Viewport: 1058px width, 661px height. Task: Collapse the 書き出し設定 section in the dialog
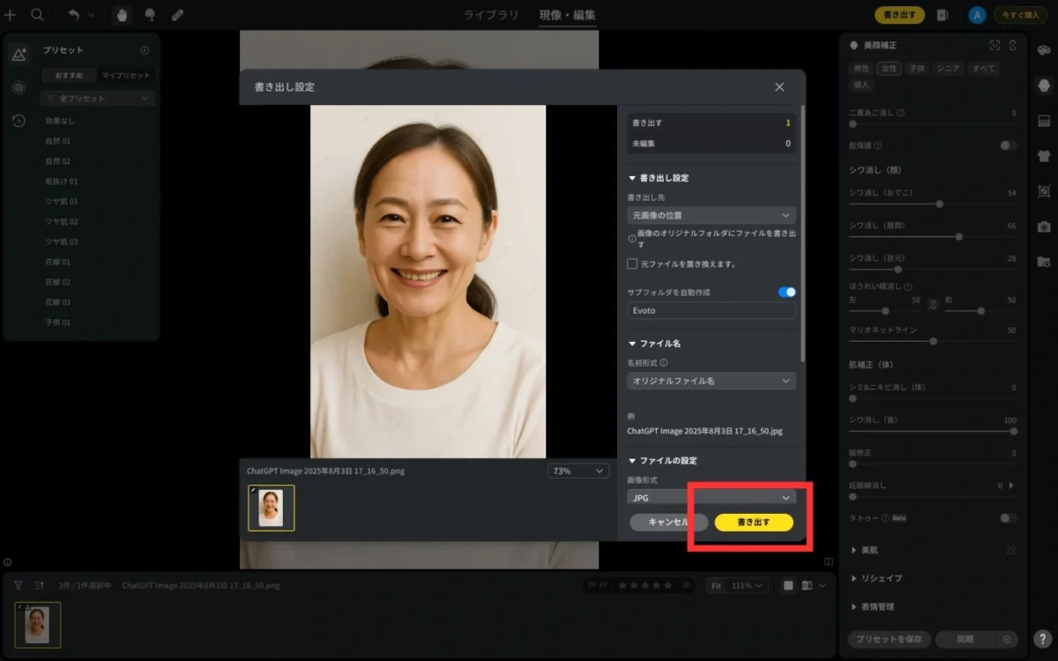[632, 178]
